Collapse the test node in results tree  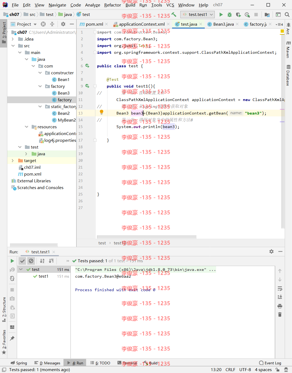[21, 269]
